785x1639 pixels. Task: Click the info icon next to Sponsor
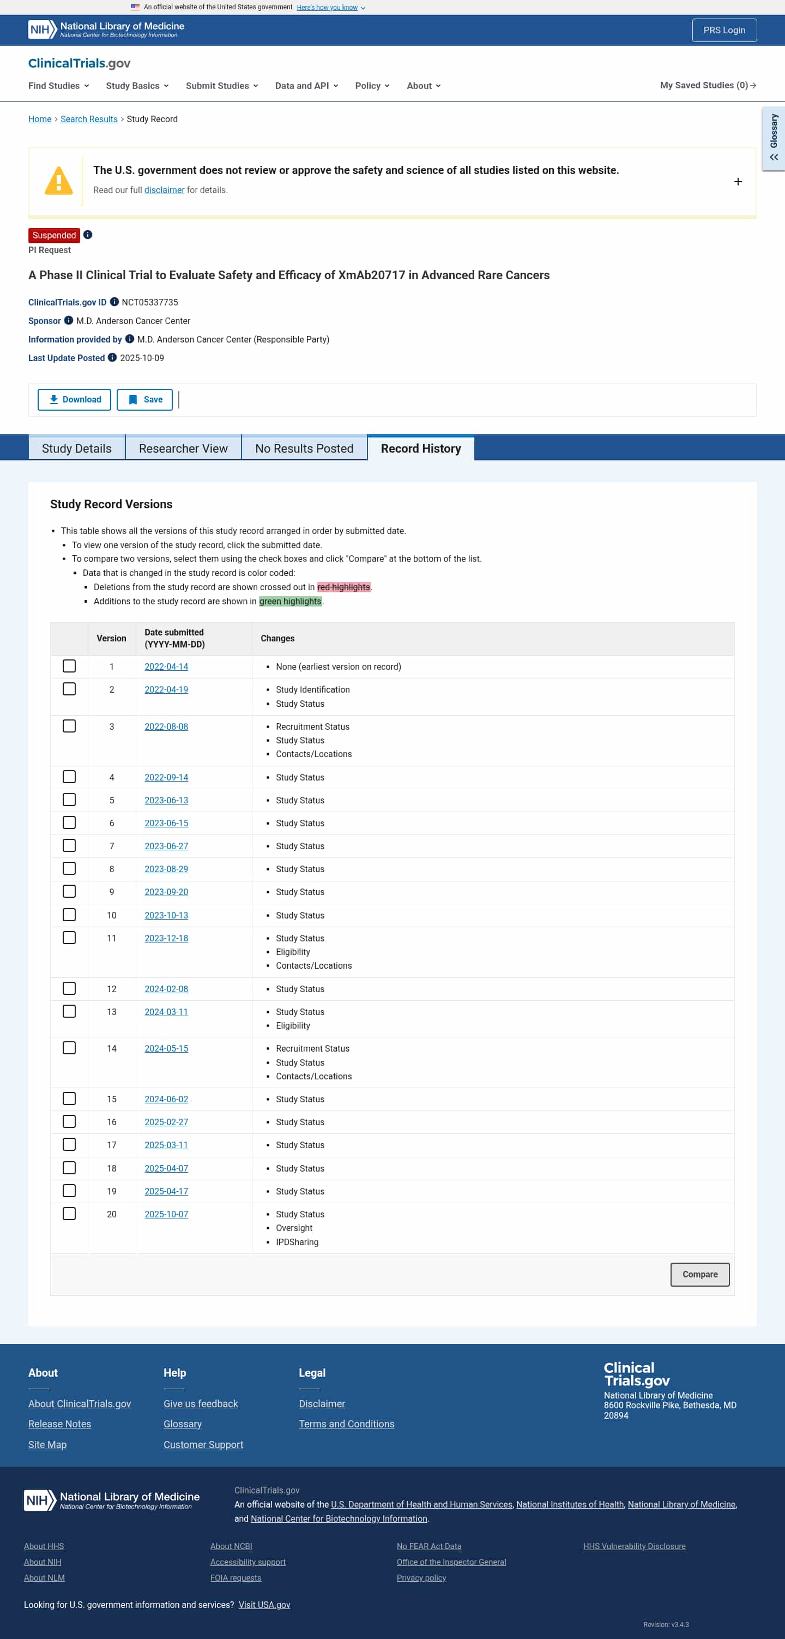[x=69, y=320]
